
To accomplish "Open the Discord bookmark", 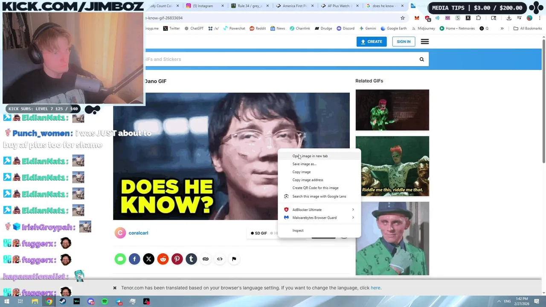I will click(346, 29).
